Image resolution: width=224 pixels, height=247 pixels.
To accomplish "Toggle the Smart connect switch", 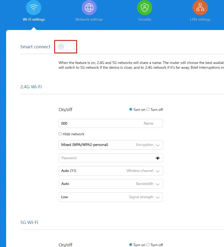I will pos(66,47).
